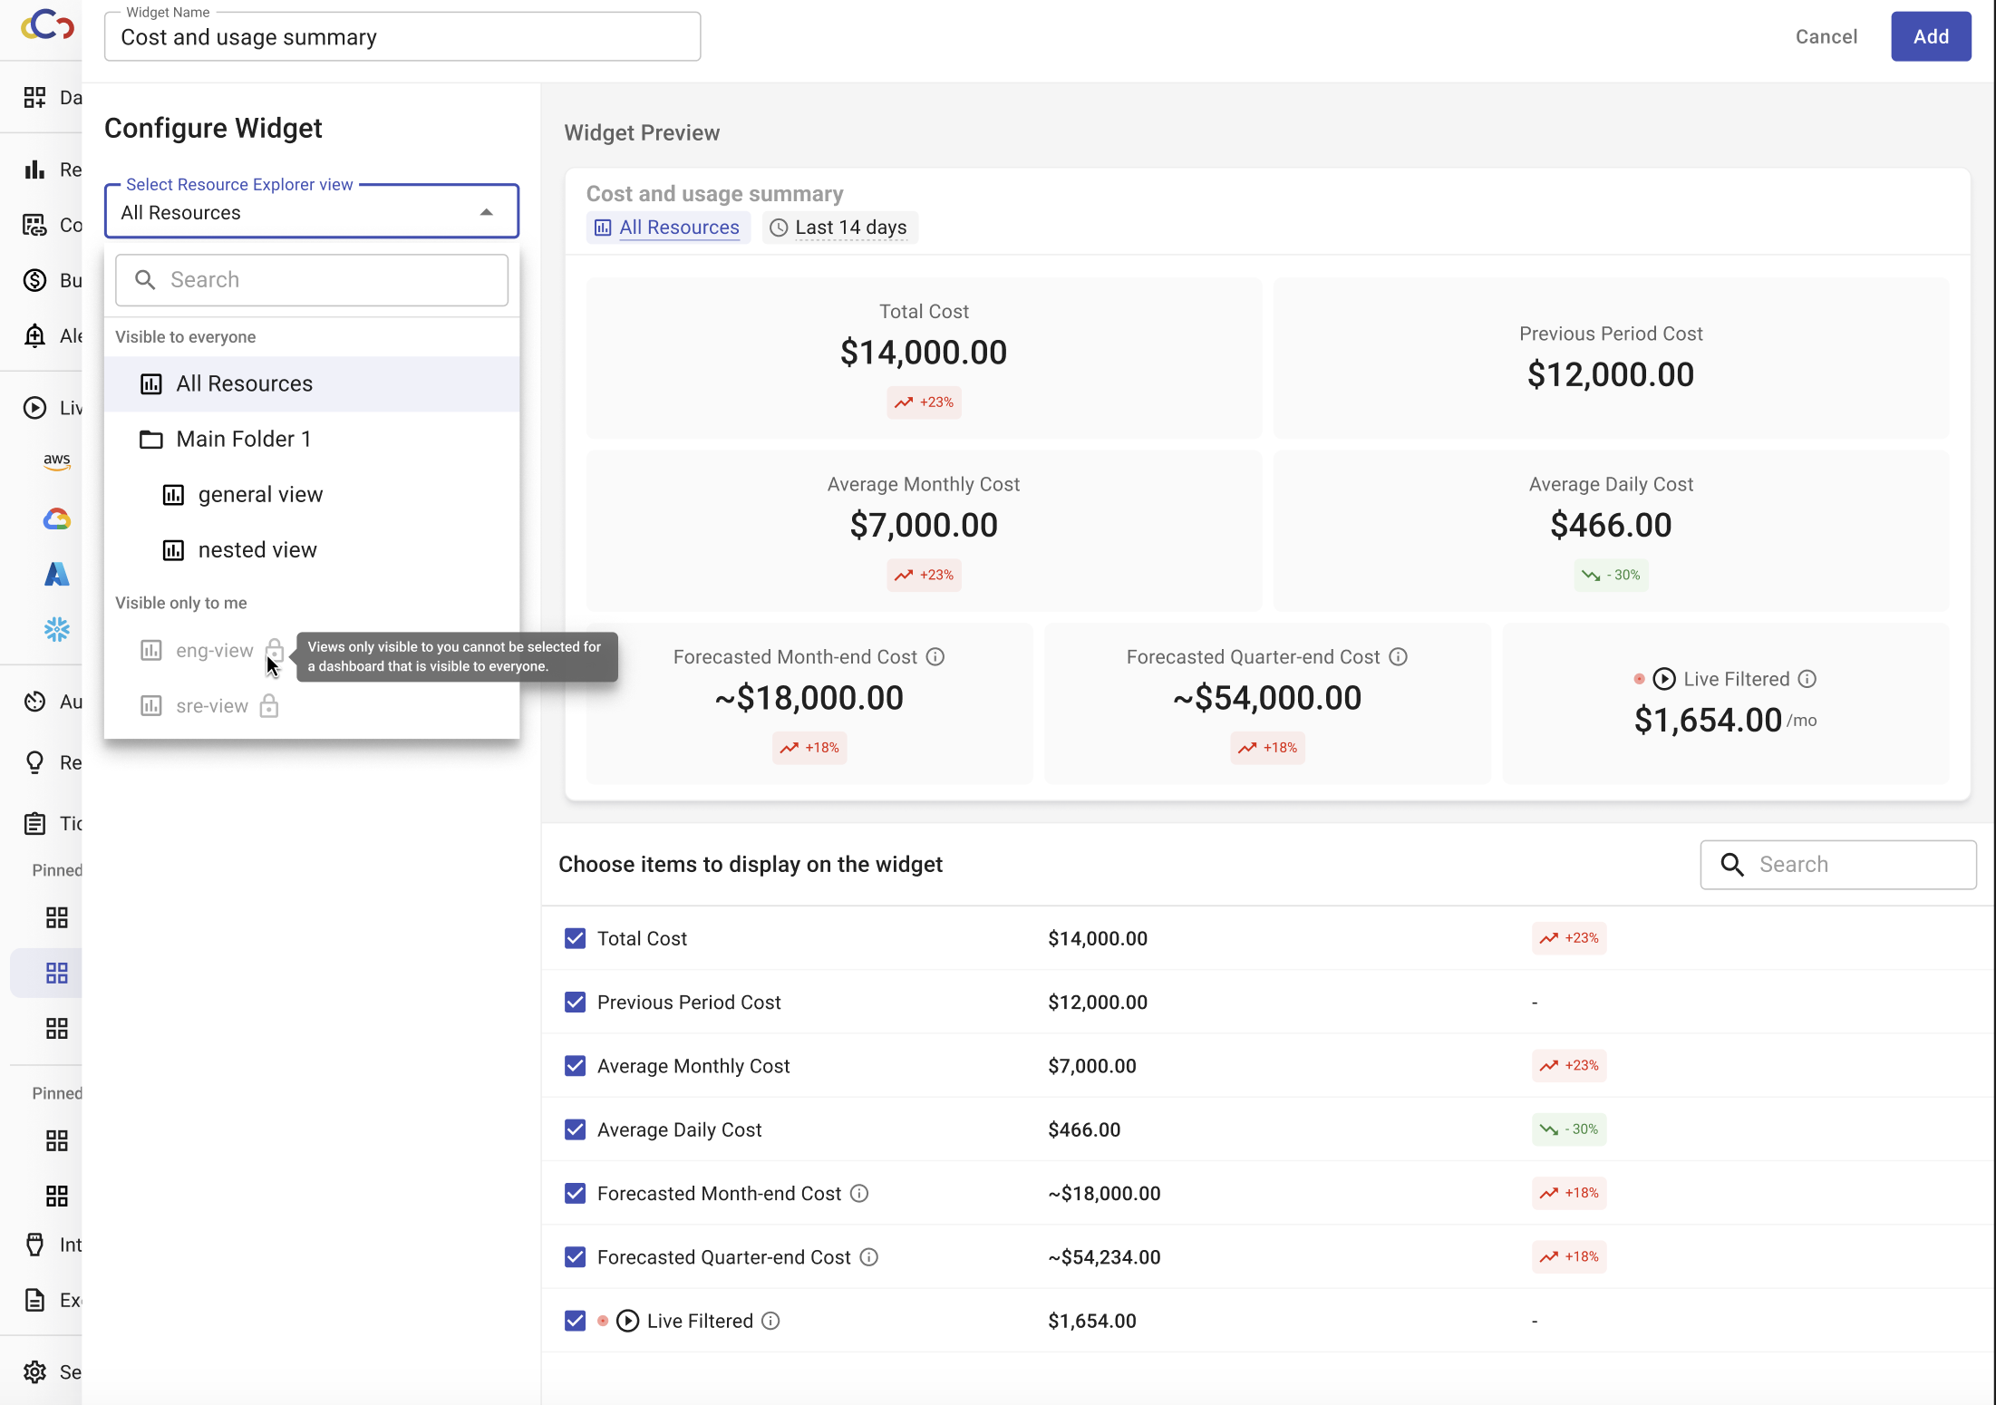
Task: Choose the nested view option
Action: pos(312,549)
